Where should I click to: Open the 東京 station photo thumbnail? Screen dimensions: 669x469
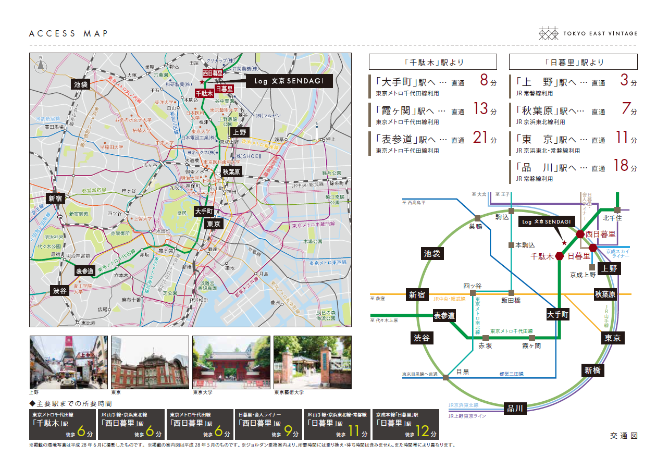[150, 362]
